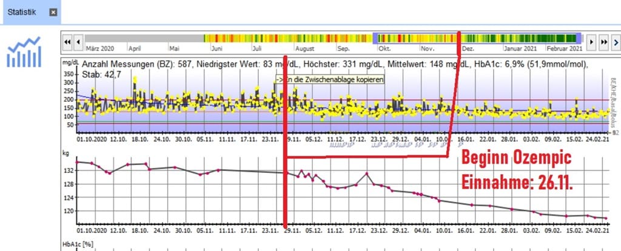Image resolution: width=621 pixels, height=251 pixels.
Task: Click the blue chevron at timeline's right edge
Action: pos(616,42)
